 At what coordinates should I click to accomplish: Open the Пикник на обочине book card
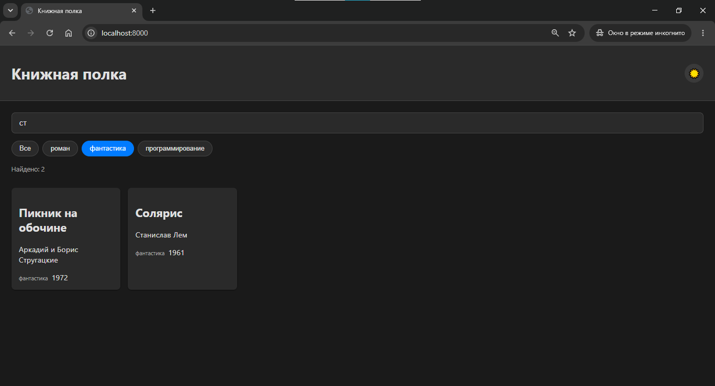point(66,239)
